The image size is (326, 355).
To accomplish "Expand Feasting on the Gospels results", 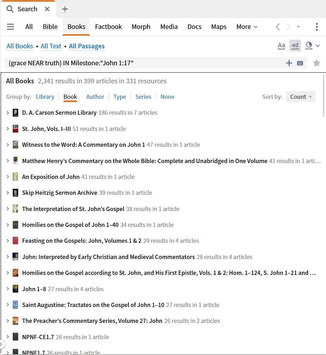I will pyautogui.click(x=8, y=241).
